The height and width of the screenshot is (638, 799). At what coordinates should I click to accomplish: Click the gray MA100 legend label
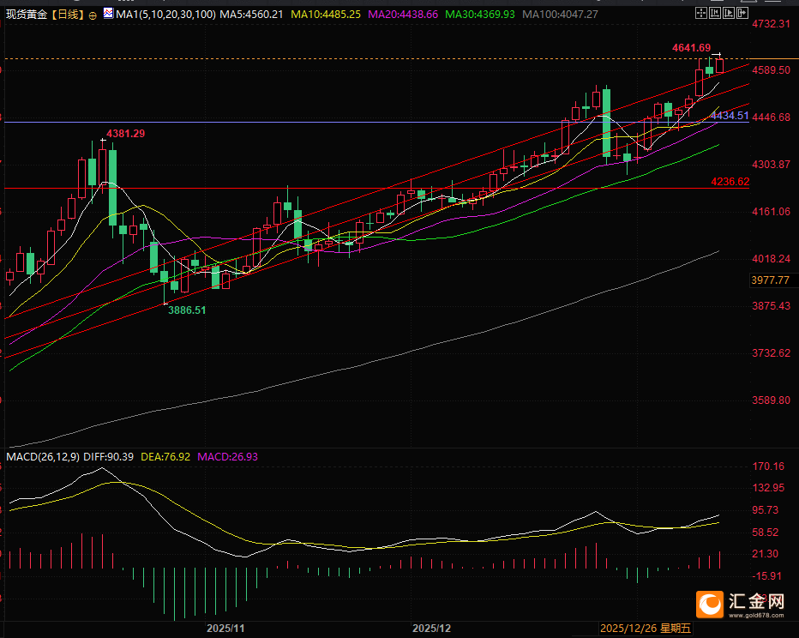tap(561, 15)
